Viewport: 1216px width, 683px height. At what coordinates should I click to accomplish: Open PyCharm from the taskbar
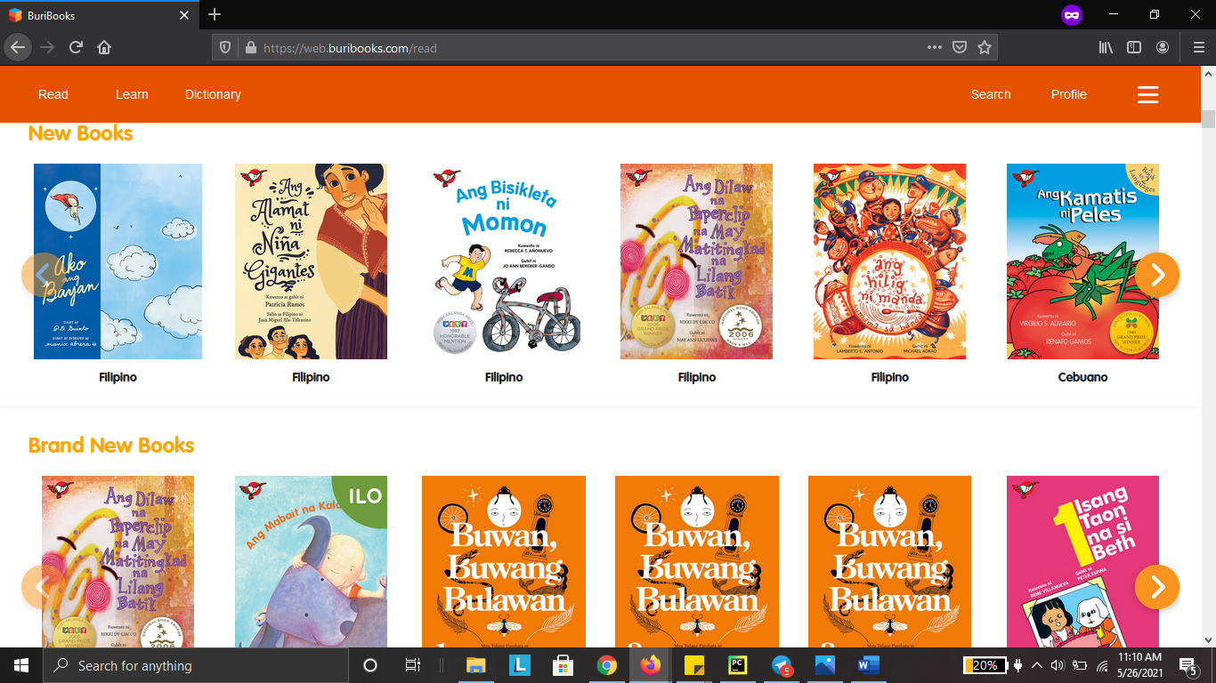pyautogui.click(x=737, y=665)
